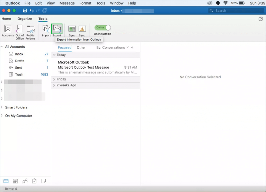Image resolution: width=266 pixels, height=192 pixels.
Task: Switch to Notes view icon
Action: (x=44, y=181)
